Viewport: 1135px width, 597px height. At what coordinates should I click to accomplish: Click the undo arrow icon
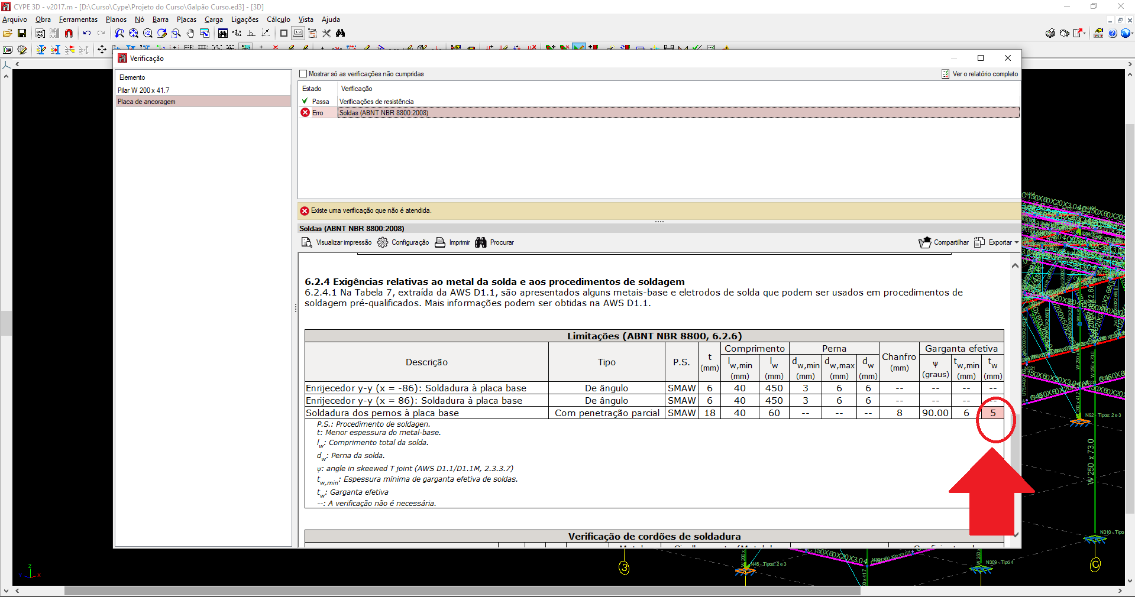pos(87,33)
